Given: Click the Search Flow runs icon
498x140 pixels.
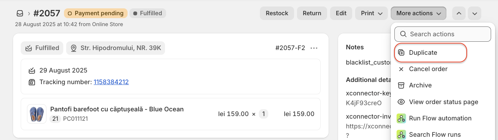Looking at the screenshot, I should point(401,135).
